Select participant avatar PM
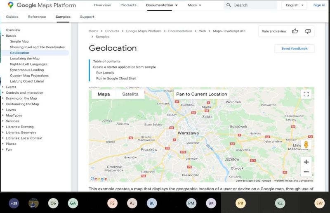This screenshot has width=330, height=213. (191, 203)
